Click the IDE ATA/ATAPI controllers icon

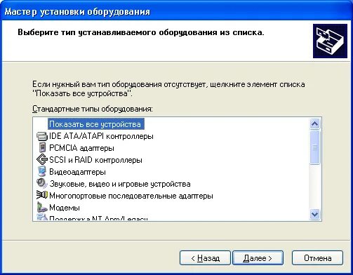pos(42,136)
